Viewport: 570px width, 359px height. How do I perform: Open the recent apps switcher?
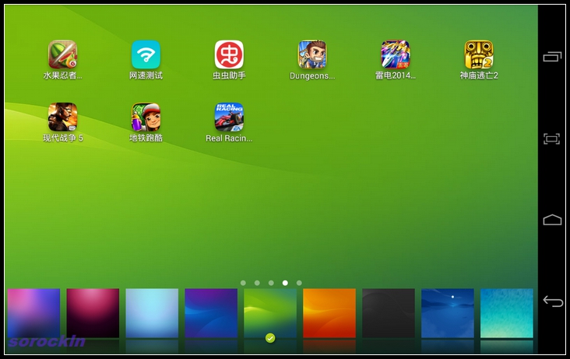tap(552, 57)
